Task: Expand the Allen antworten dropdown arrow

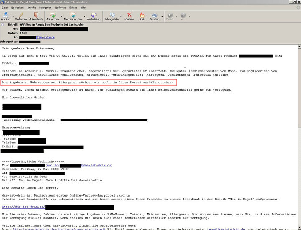Action: [84, 16]
